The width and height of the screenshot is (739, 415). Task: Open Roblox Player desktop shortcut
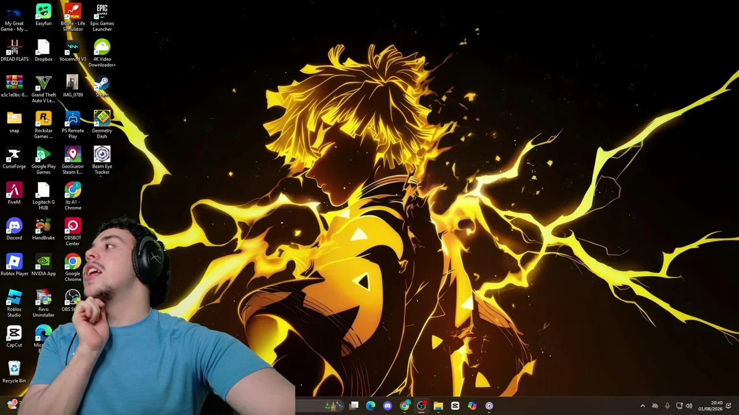pos(14,265)
